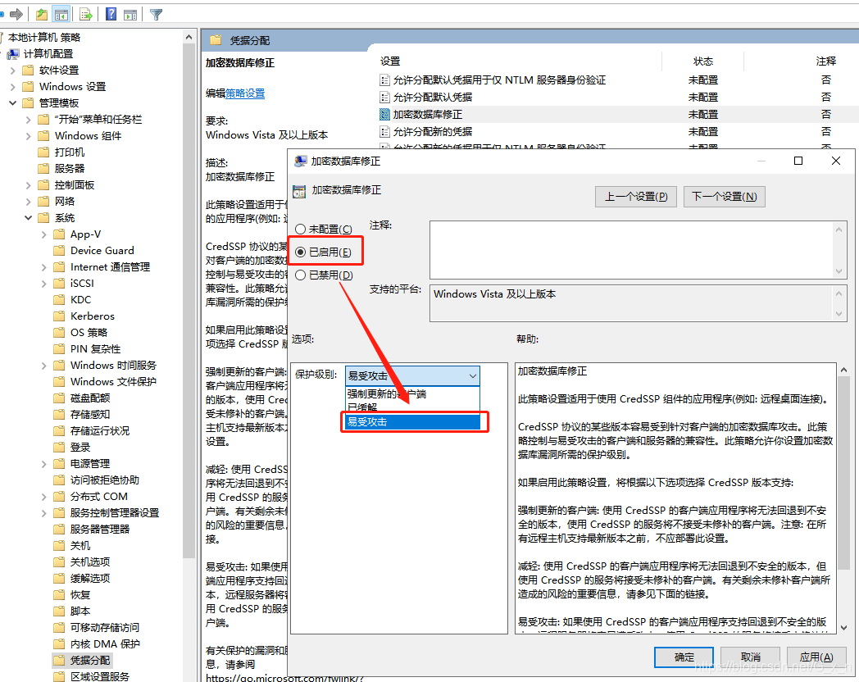Click the Forward navigation arrow icon
Image resolution: width=859 pixels, height=682 pixels.
pyautogui.click(x=15, y=13)
